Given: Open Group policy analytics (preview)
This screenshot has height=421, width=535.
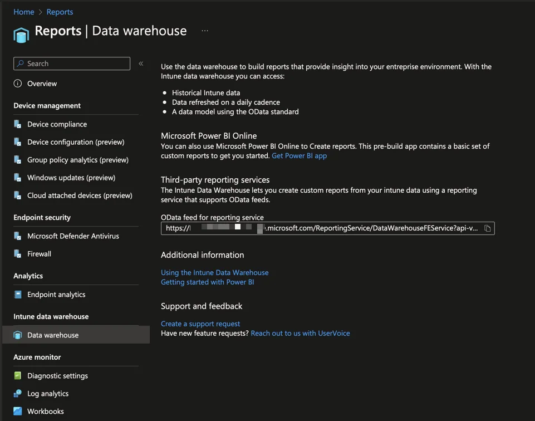Looking at the screenshot, I should tap(78, 160).
